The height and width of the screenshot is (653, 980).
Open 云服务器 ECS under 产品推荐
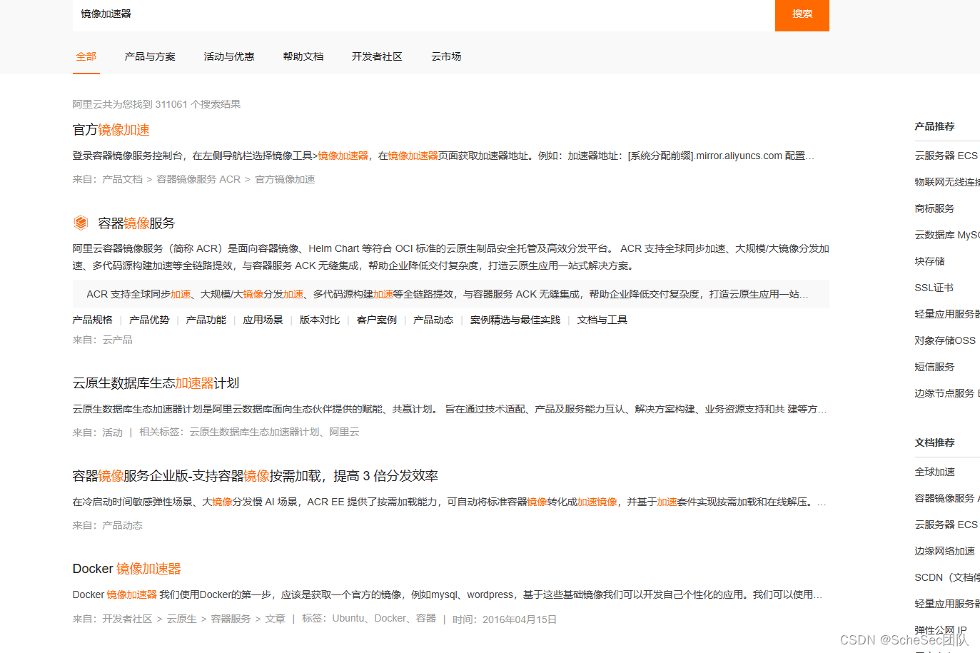[x=946, y=156]
